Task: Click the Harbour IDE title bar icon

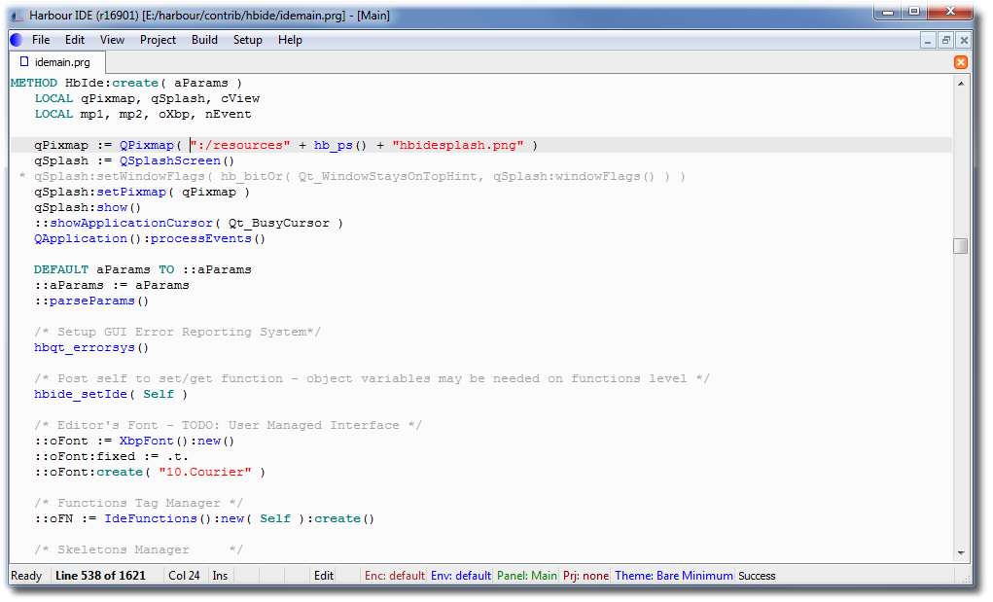Action: pyautogui.click(x=17, y=17)
